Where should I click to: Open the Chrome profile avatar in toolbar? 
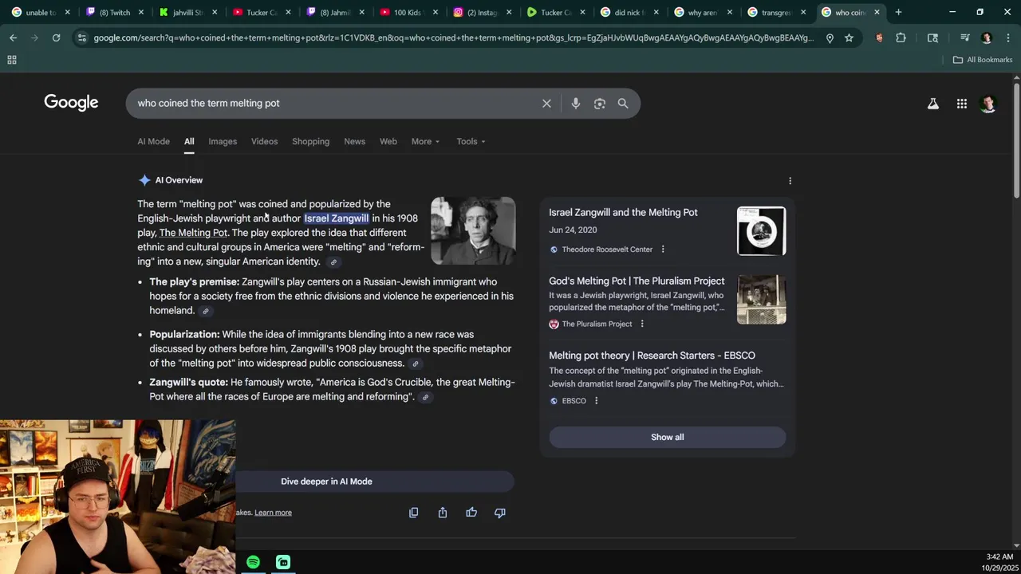coord(987,37)
